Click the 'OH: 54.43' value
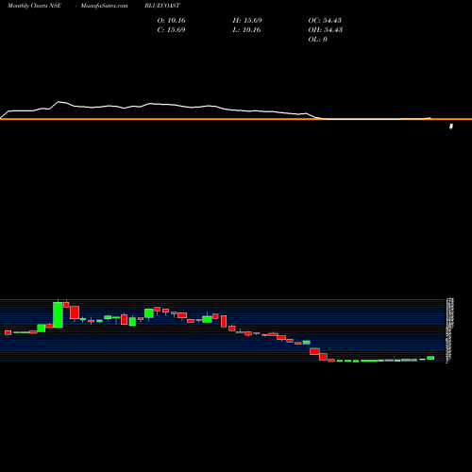The width and height of the screenshot is (472, 472). pyautogui.click(x=326, y=30)
